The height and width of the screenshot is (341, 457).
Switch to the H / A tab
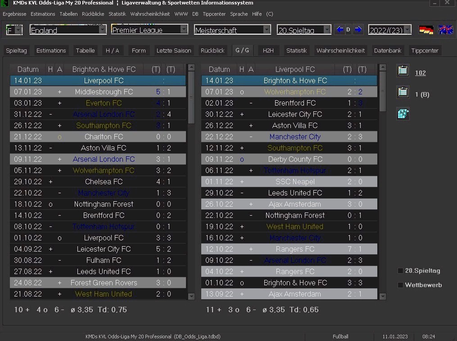tap(113, 51)
